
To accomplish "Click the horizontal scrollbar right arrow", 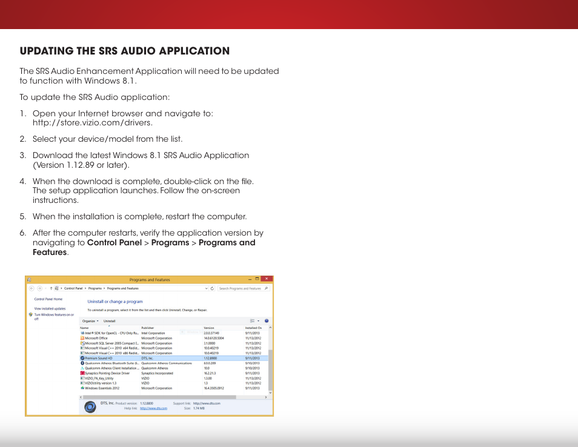I will (x=266, y=397).
